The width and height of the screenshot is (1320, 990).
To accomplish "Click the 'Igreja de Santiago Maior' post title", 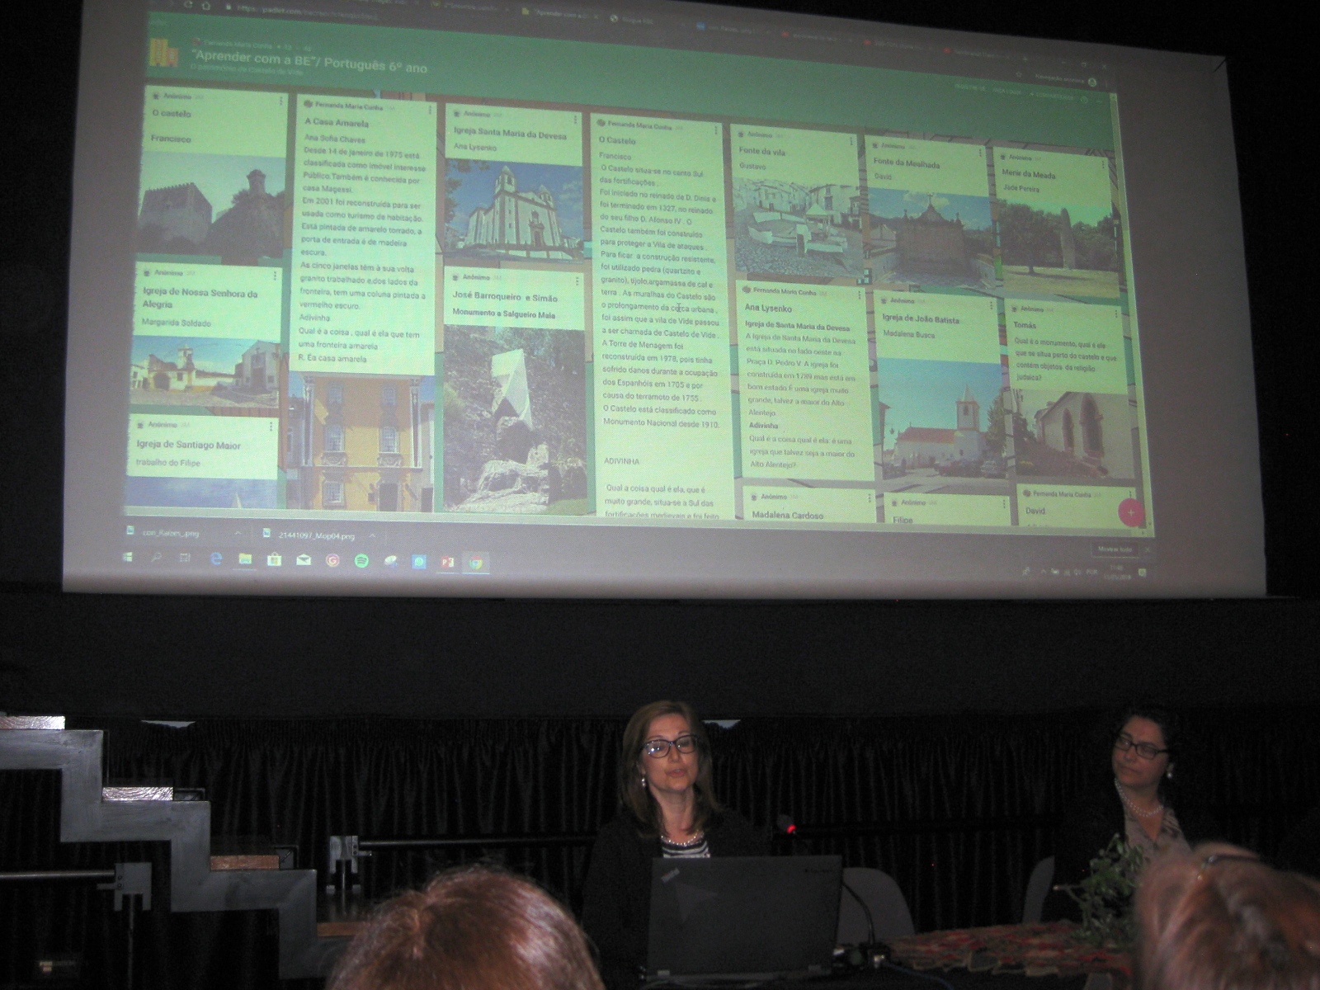I will [189, 445].
